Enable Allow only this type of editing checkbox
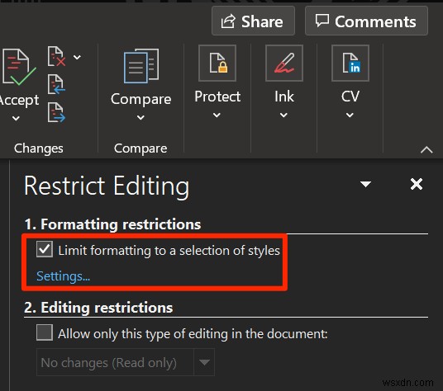This screenshot has width=443, height=391. pyautogui.click(x=45, y=332)
